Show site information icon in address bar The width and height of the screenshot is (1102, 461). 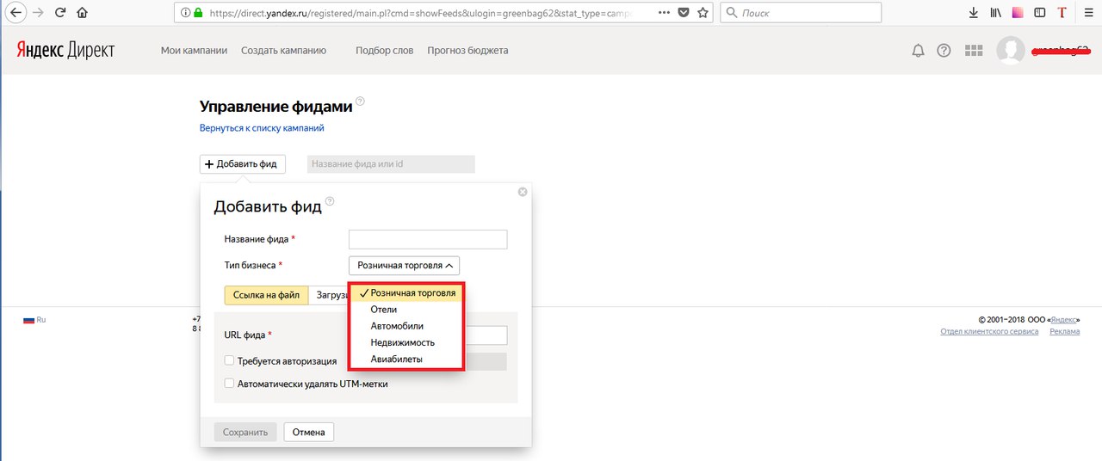point(184,13)
